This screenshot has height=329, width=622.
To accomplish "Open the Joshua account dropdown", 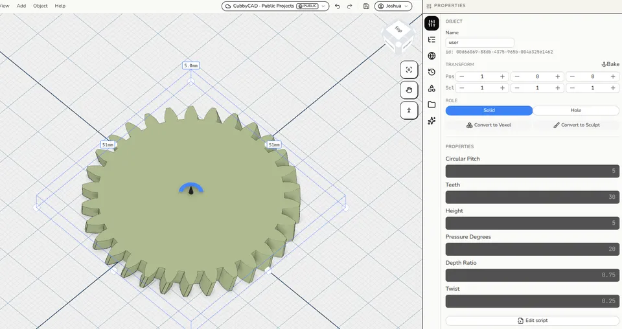I will [393, 6].
